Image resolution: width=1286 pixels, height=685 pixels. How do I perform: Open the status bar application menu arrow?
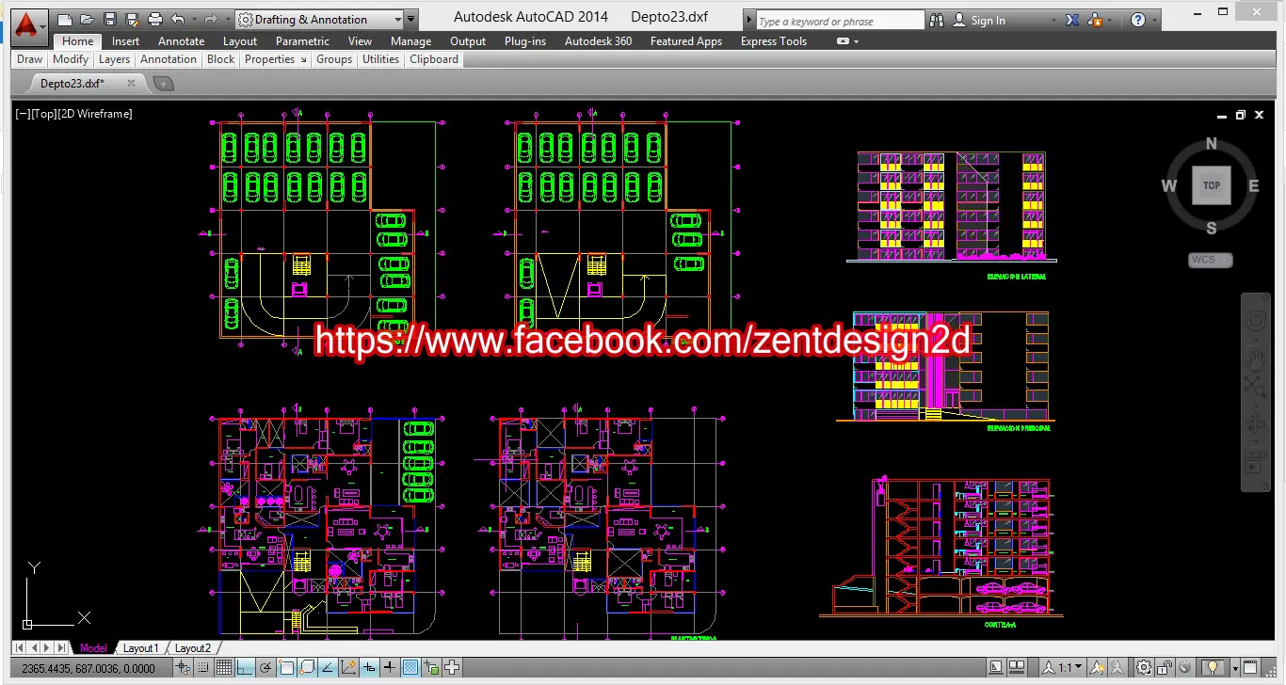[x=1235, y=668]
